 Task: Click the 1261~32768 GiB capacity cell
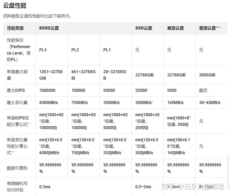(x=51, y=75)
